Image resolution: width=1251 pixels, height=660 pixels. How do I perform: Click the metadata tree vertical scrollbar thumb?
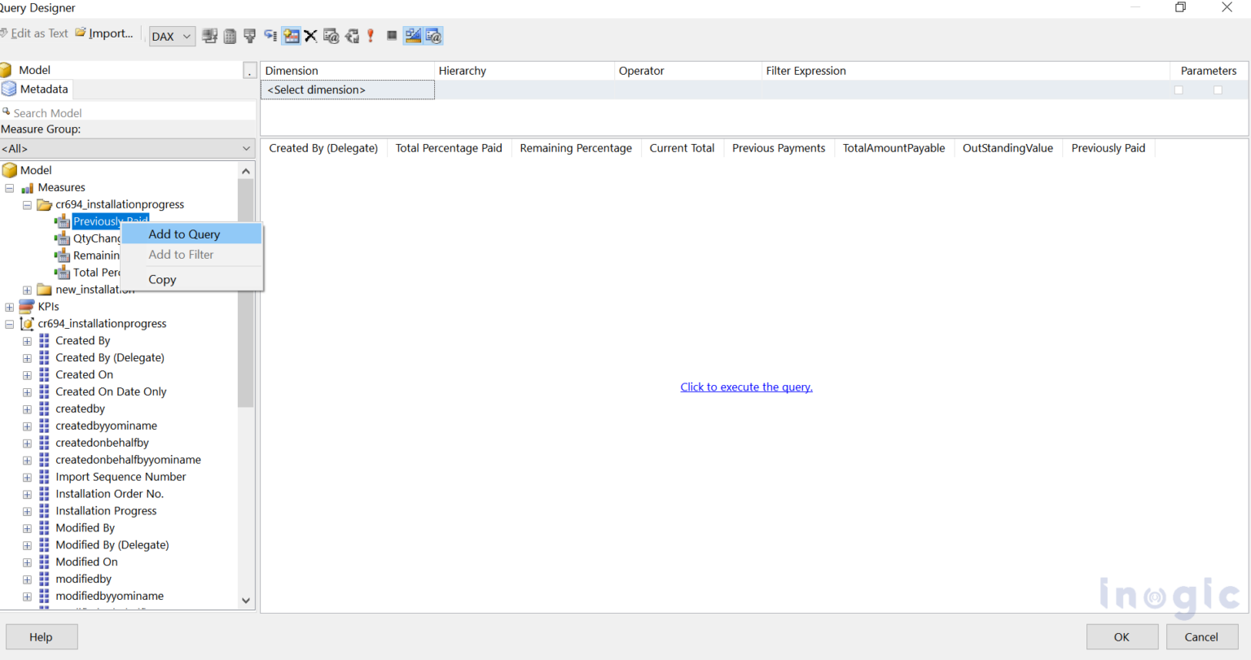pos(245,293)
